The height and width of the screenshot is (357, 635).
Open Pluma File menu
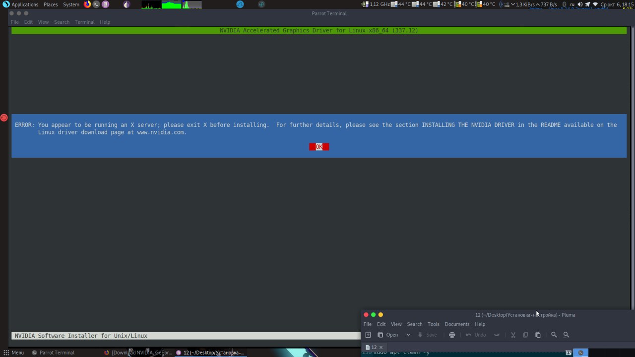(368, 324)
